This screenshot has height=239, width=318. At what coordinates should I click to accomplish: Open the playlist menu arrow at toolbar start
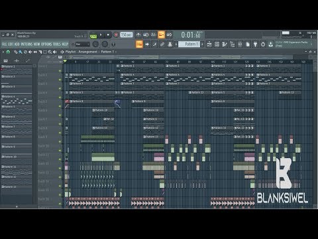coord(3,52)
